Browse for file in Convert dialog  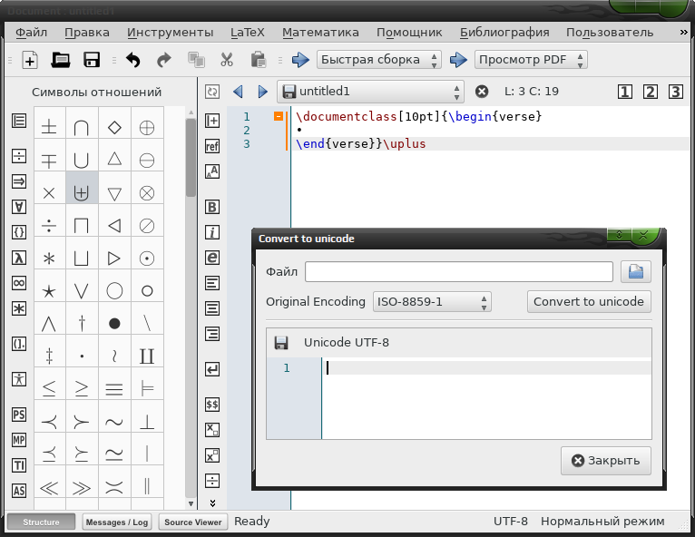636,271
